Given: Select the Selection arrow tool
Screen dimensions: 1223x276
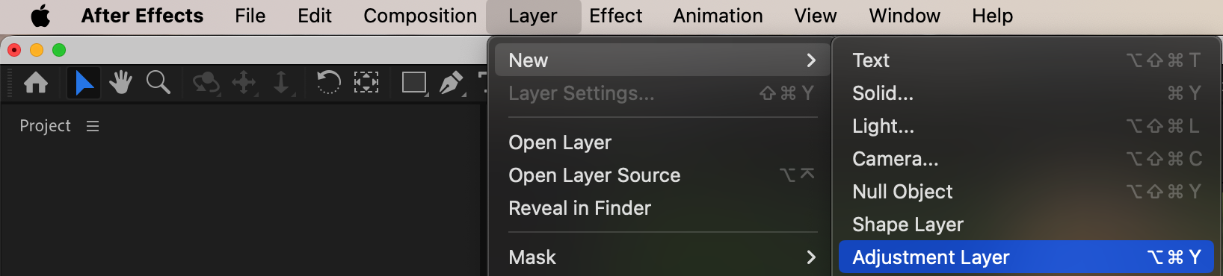Looking at the screenshot, I should pos(84,82).
